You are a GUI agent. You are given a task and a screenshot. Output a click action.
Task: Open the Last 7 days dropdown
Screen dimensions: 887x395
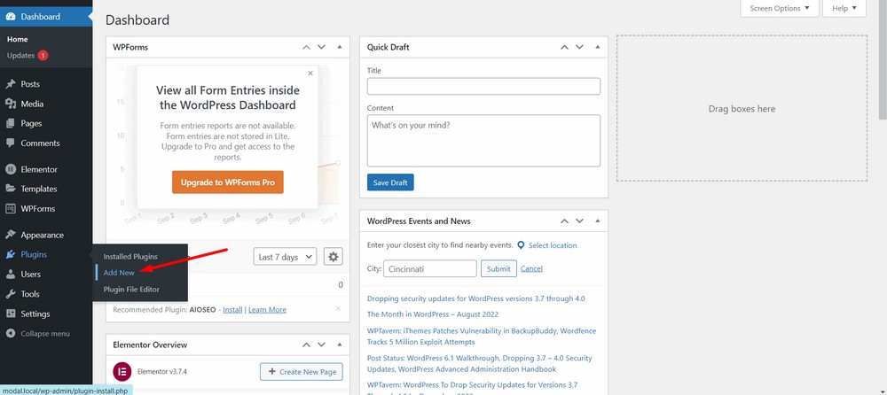tap(285, 257)
